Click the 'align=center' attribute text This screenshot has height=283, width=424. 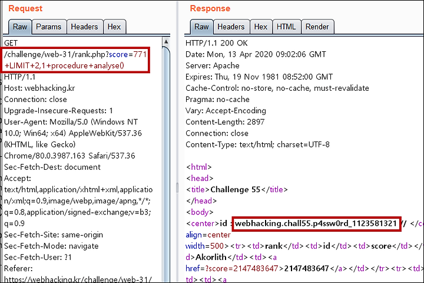pyautogui.click(x=208, y=235)
